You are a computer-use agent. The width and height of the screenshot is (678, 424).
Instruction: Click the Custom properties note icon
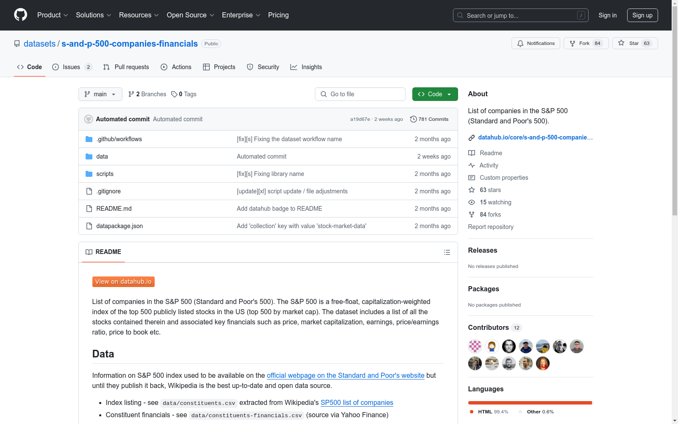click(472, 178)
